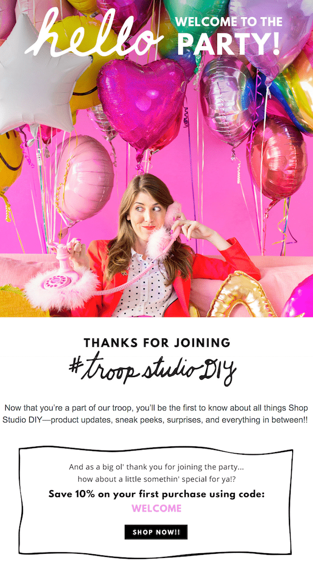Viewport: 313px width, 571px height.
Task: Select the pink WELCOME promo code text
Action: click(156, 508)
